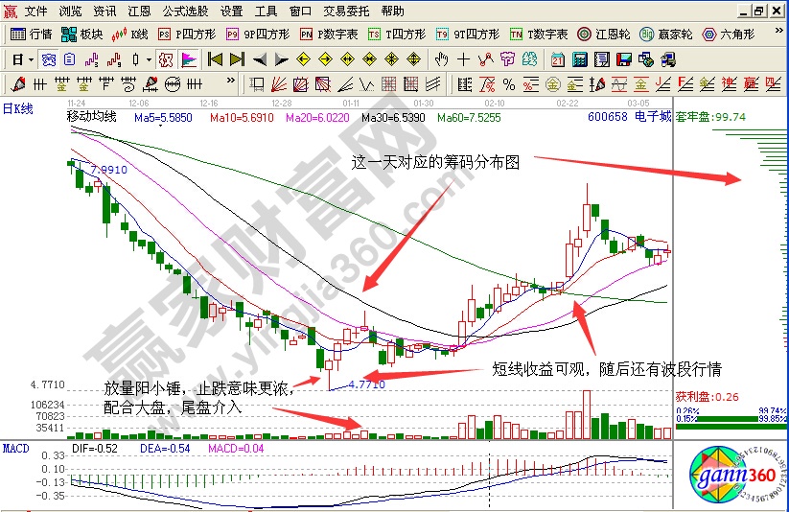The height and width of the screenshot is (512, 789).
Task: Open the candlestick style dropdown arrow
Action: [148, 59]
